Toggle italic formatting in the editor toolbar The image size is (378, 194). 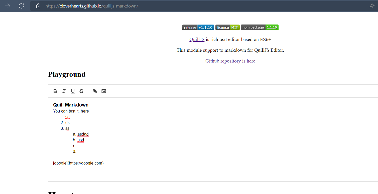[64, 91]
